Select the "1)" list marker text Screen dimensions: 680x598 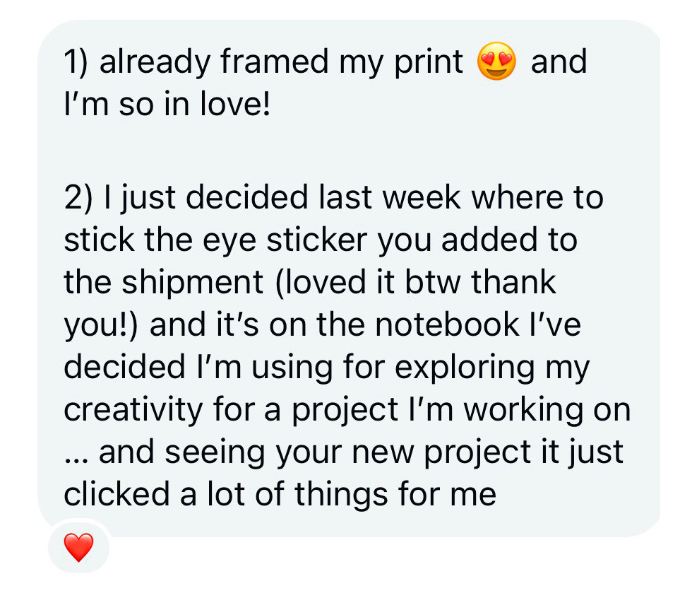[76, 61]
